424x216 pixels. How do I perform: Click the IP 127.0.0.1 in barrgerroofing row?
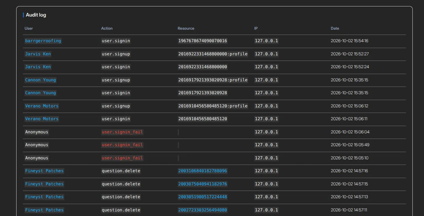(x=266, y=41)
